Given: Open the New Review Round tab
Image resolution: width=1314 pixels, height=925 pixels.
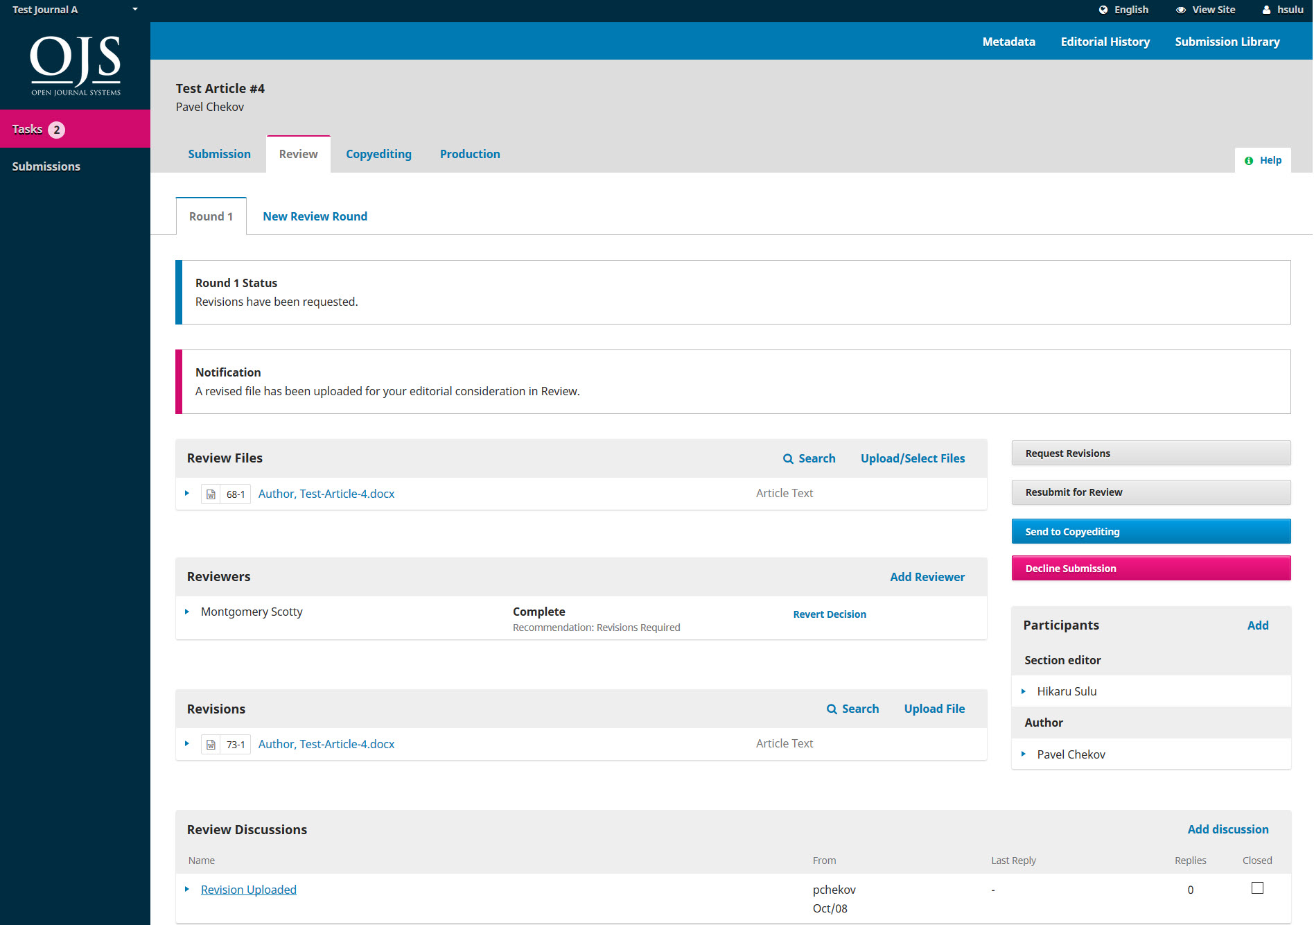Looking at the screenshot, I should (x=315, y=216).
